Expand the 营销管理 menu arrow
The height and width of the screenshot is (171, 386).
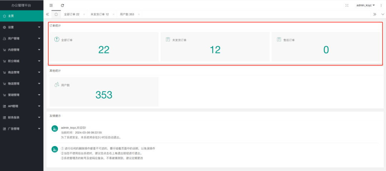point(39,95)
